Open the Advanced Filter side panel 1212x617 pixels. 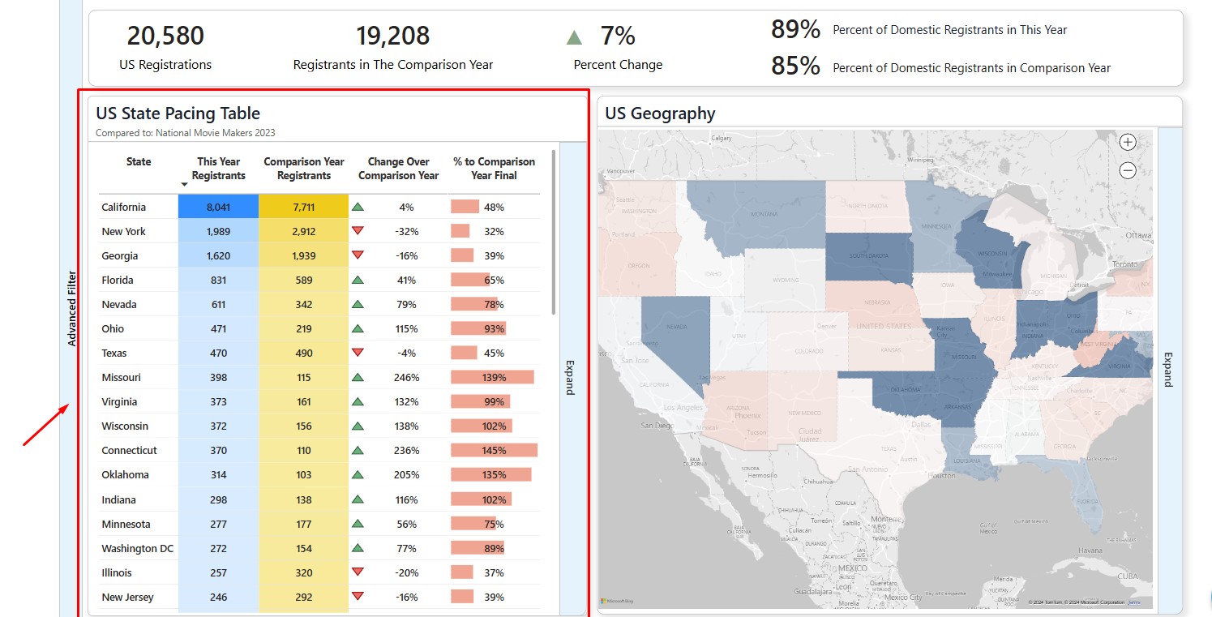tap(72, 308)
